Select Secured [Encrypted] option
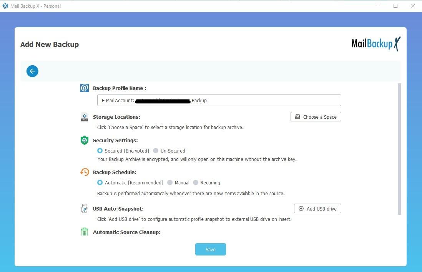422x272 pixels. 123,151
